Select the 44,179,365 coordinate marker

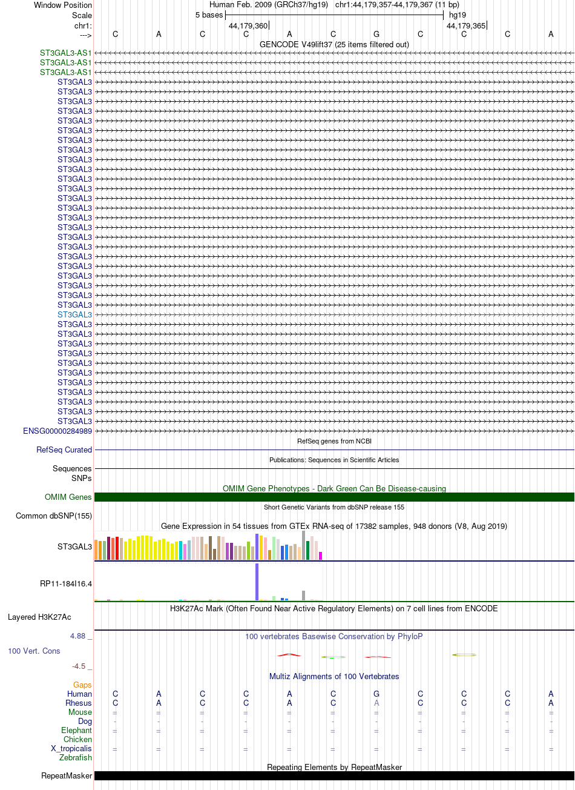[x=466, y=26]
